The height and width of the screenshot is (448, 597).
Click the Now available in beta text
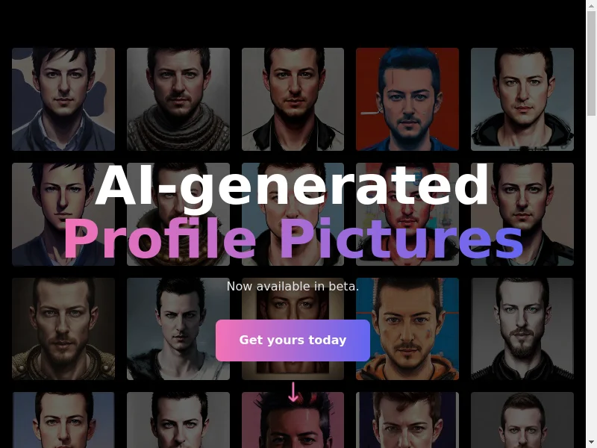click(x=293, y=286)
